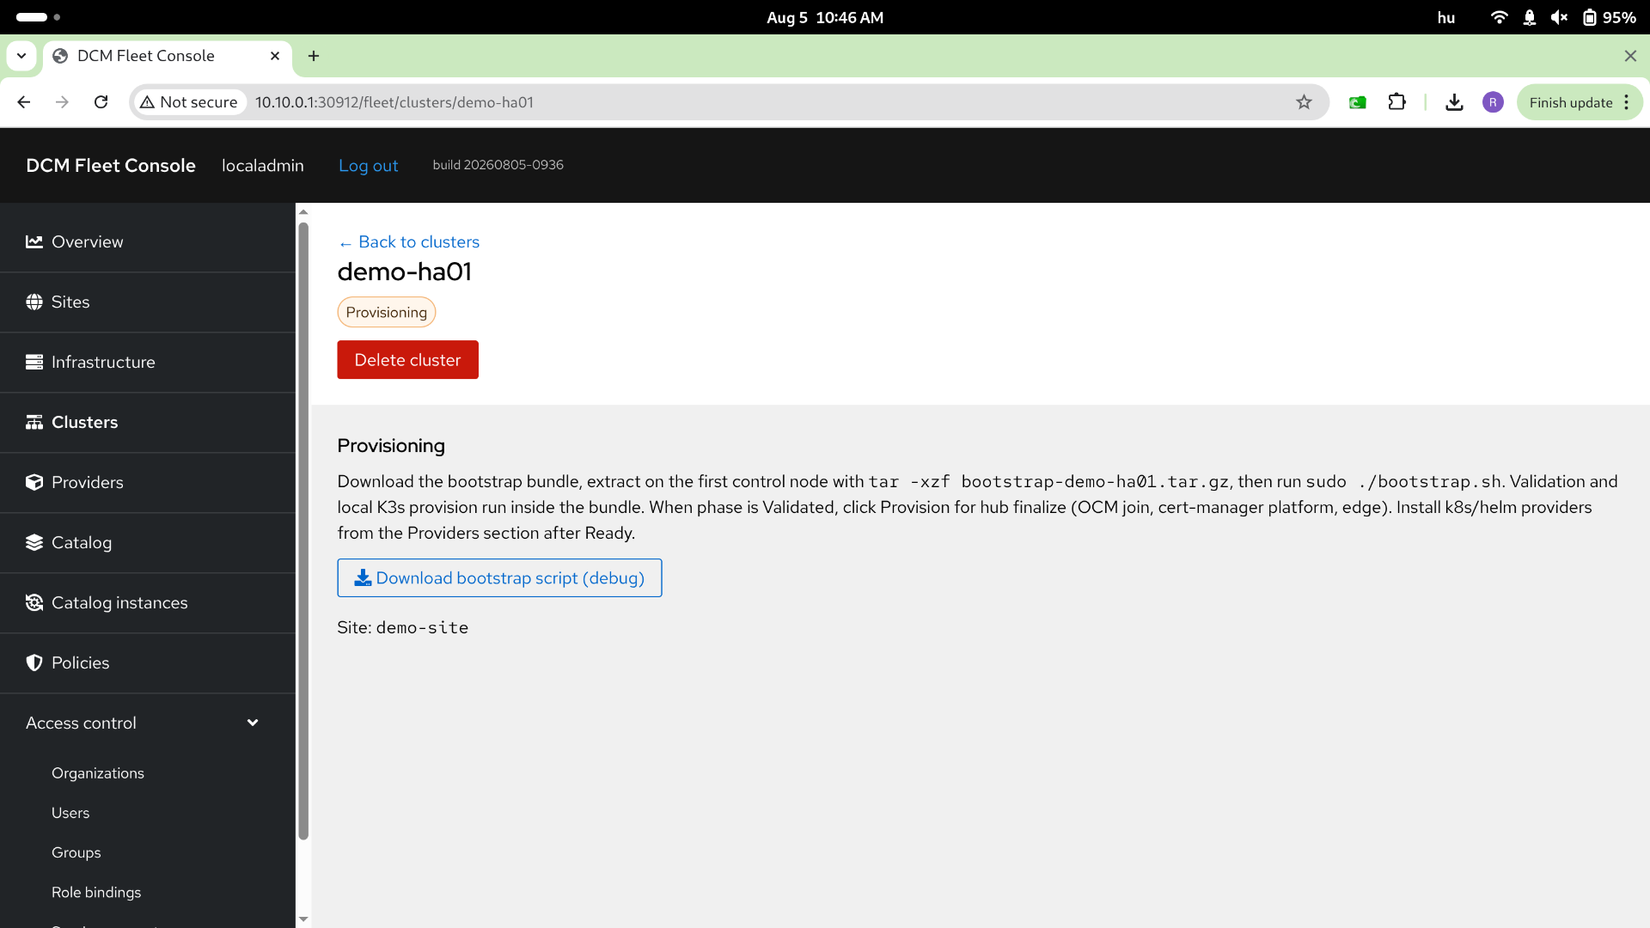The width and height of the screenshot is (1650, 928).
Task: Open the browser extensions puzzle icon
Action: coord(1396,102)
